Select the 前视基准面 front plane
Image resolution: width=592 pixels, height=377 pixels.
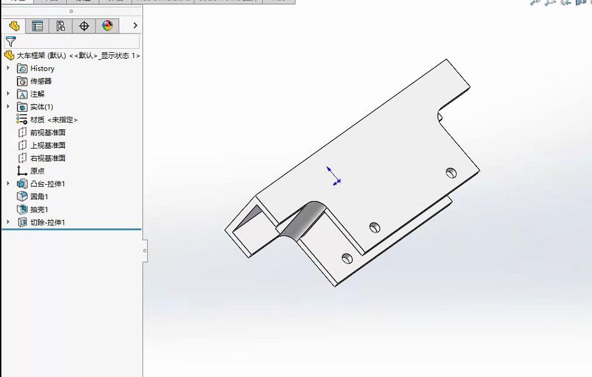point(42,132)
